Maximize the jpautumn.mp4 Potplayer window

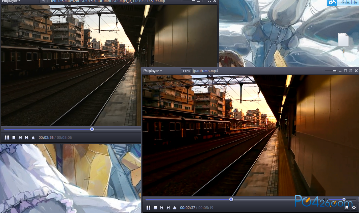click(345, 71)
